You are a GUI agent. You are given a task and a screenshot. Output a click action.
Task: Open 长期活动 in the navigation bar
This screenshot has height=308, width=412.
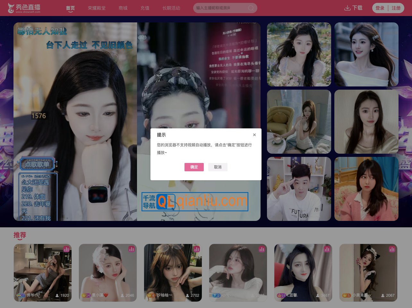(171, 8)
